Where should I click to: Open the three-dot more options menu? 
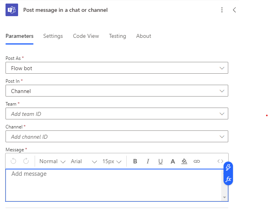(x=222, y=10)
